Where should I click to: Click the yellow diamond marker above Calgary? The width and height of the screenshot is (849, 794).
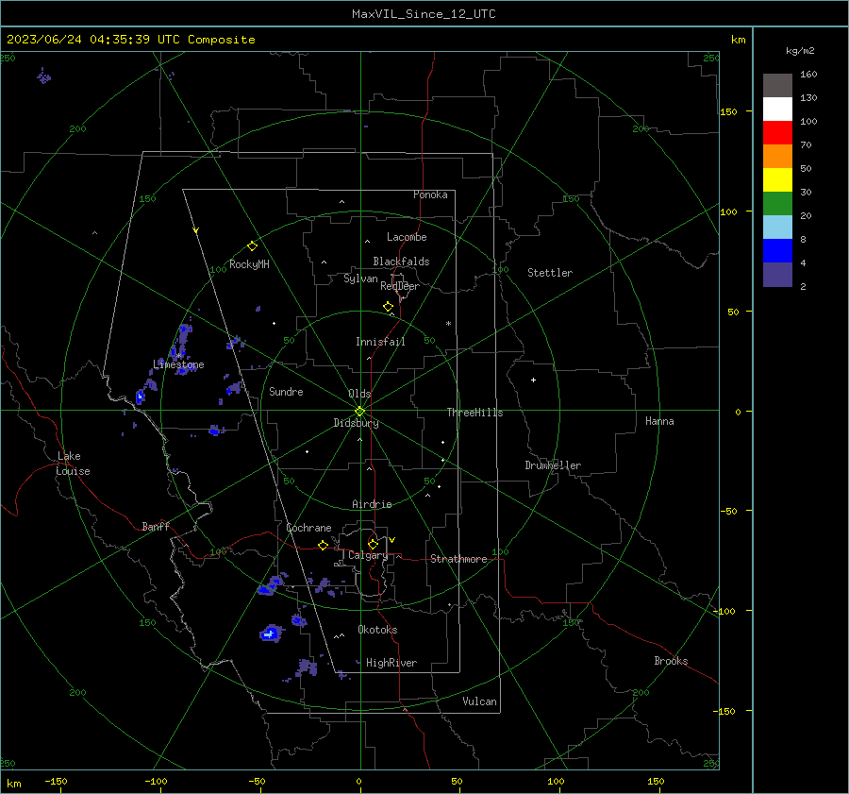point(373,544)
